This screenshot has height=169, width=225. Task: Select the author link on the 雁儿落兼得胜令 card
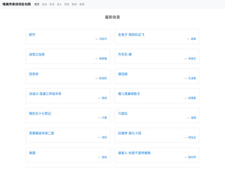tap(192, 98)
